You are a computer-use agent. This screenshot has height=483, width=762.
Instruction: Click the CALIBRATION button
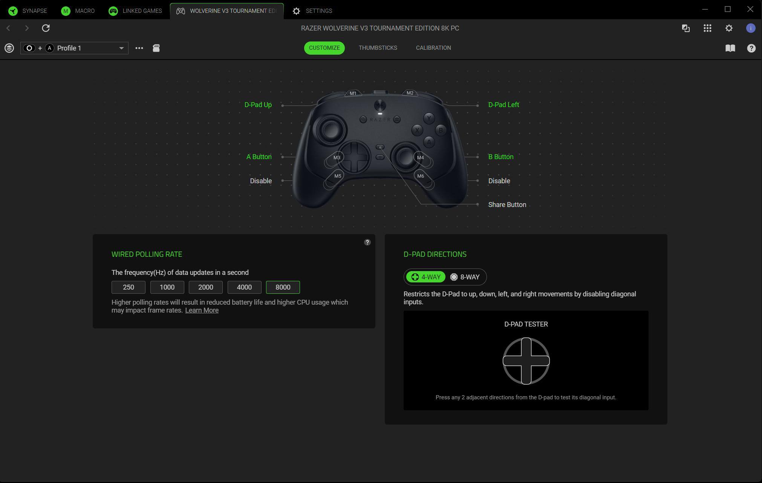click(433, 48)
